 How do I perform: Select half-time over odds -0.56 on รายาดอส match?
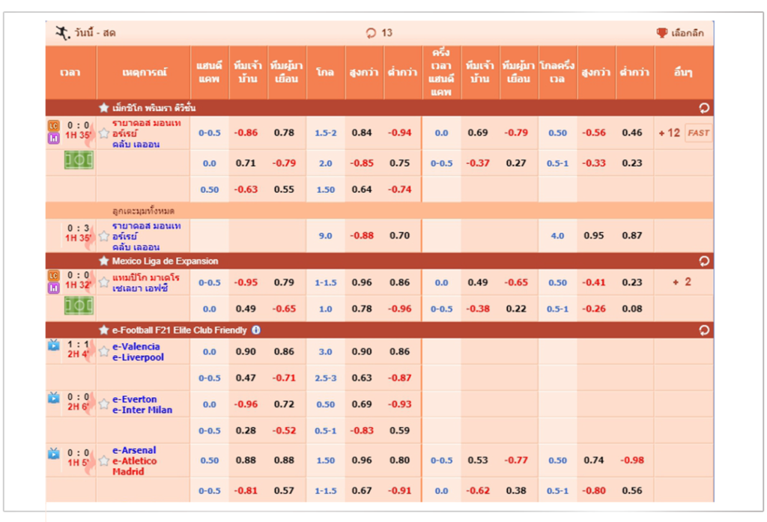[x=593, y=133]
